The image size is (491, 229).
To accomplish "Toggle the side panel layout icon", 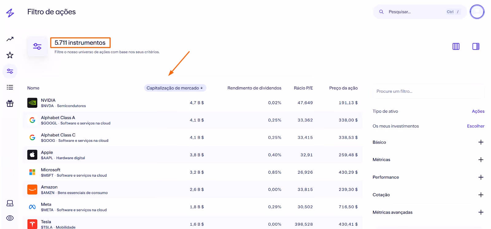I will tap(476, 46).
